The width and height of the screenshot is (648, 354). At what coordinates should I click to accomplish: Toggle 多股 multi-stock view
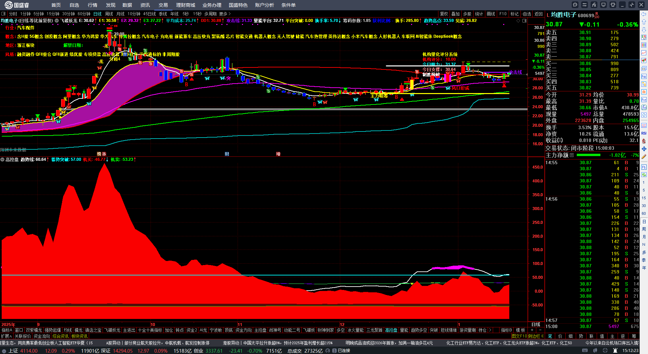click(467, 14)
